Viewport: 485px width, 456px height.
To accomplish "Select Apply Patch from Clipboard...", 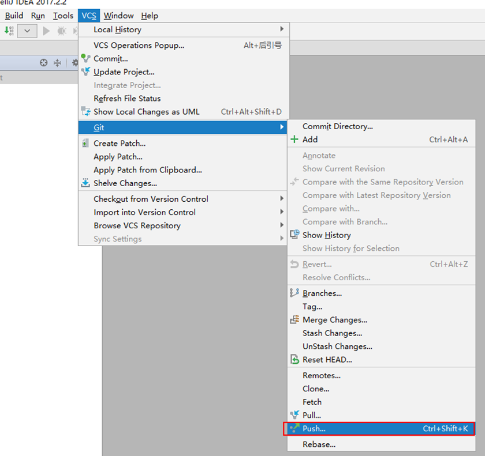I will tap(184, 170).
